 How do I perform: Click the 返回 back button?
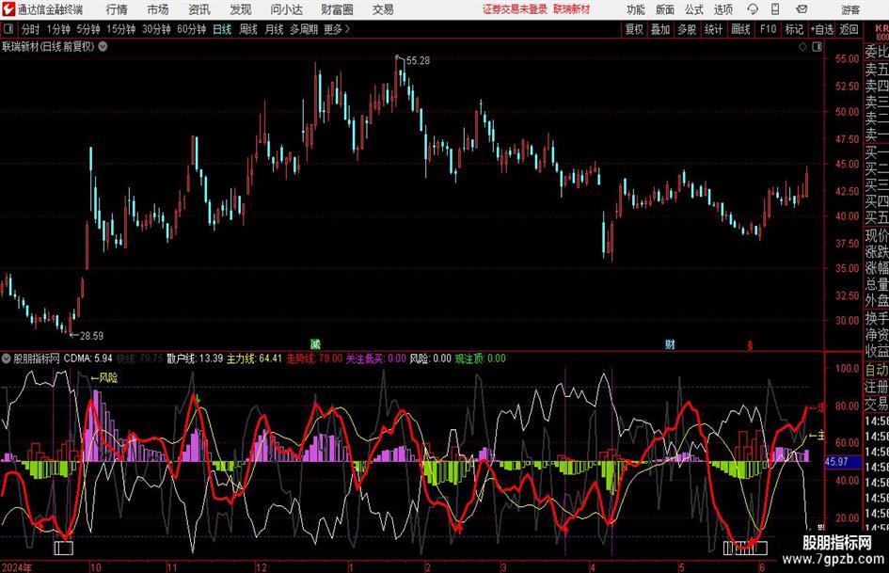pyautogui.click(x=849, y=29)
